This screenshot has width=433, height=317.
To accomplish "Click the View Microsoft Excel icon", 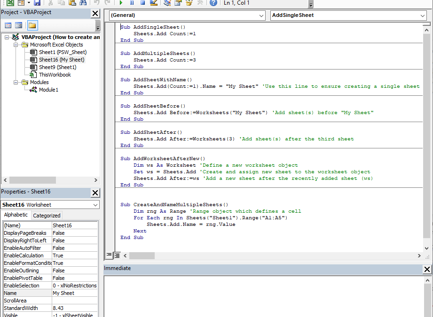I will point(10,2).
